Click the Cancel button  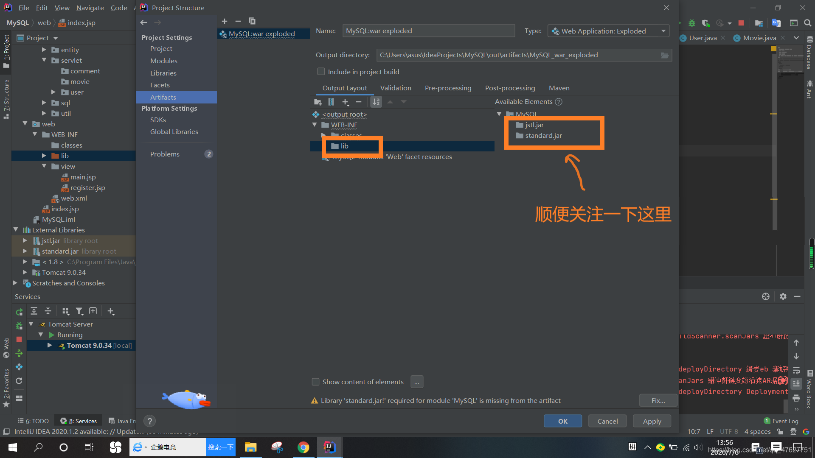point(608,421)
